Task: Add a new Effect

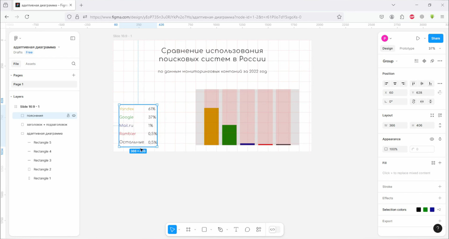Action: click(440, 198)
